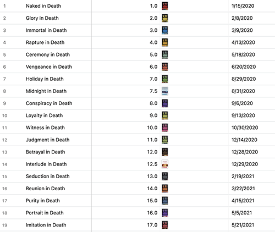The image size is (275, 232).
Task: Select the Midnight in Death cover thumbnail
Action: click(165, 91)
